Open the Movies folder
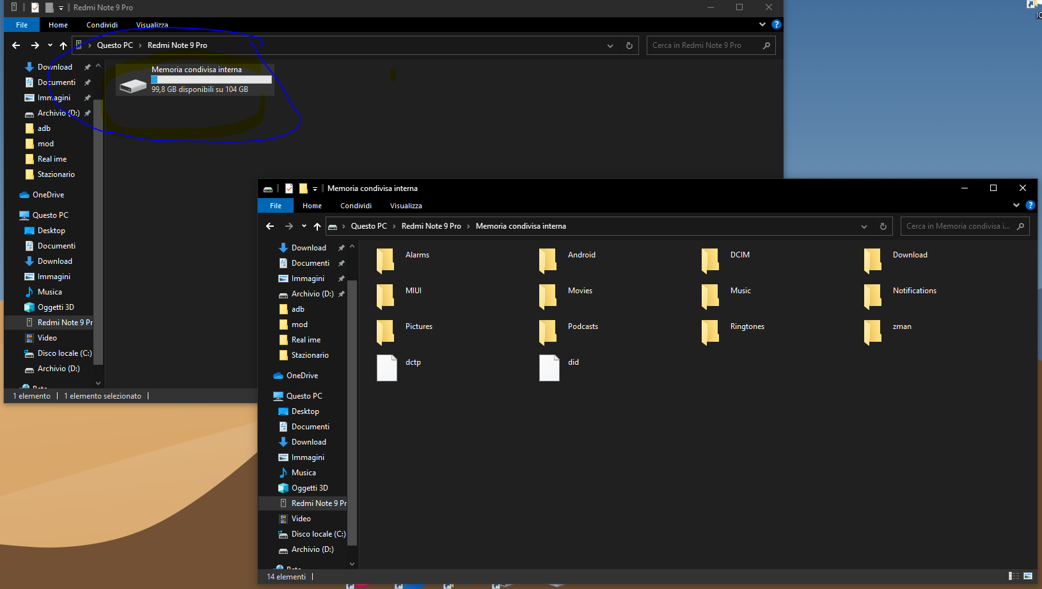Image resolution: width=1042 pixels, height=589 pixels. tap(565, 296)
